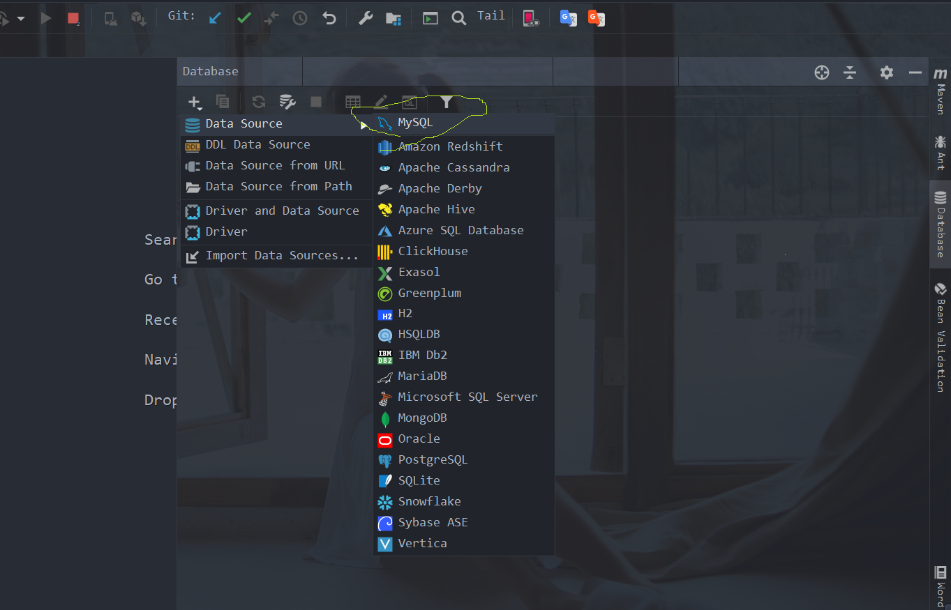Click the filter funnel icon
951x610 pixels.
[x=446, y=102]
